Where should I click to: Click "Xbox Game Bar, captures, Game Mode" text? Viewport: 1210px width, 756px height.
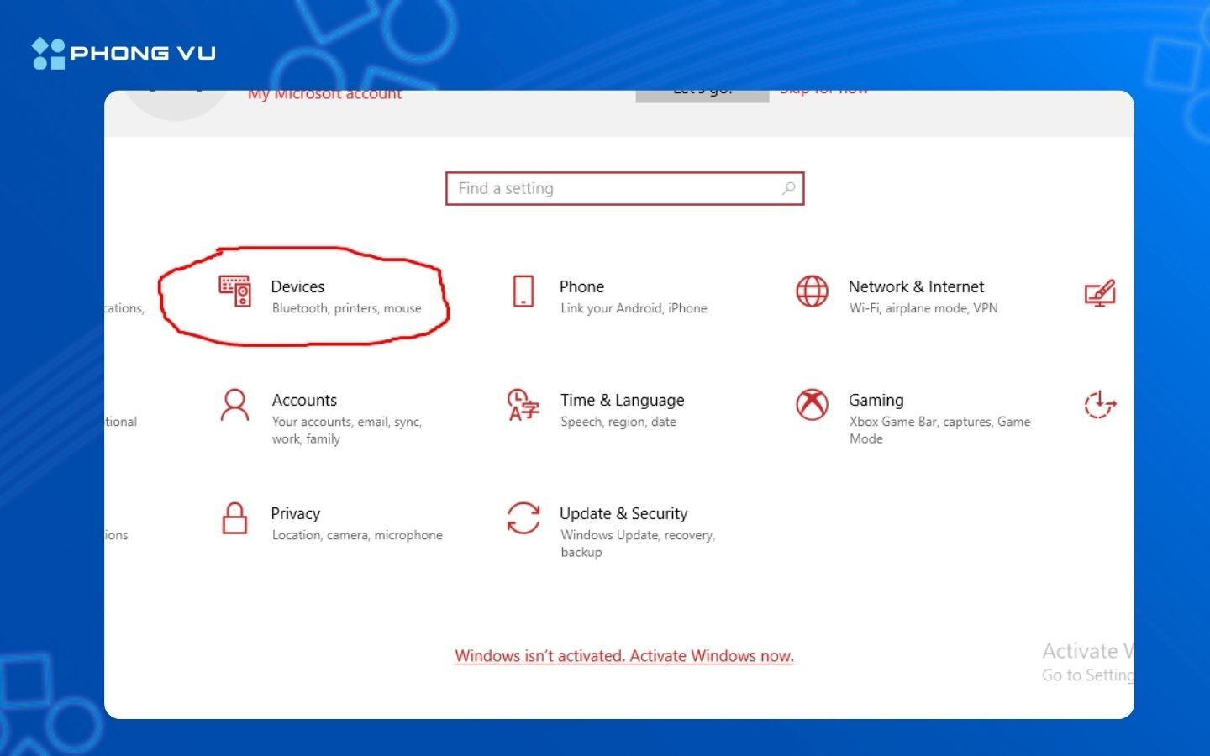pos(939,430)
